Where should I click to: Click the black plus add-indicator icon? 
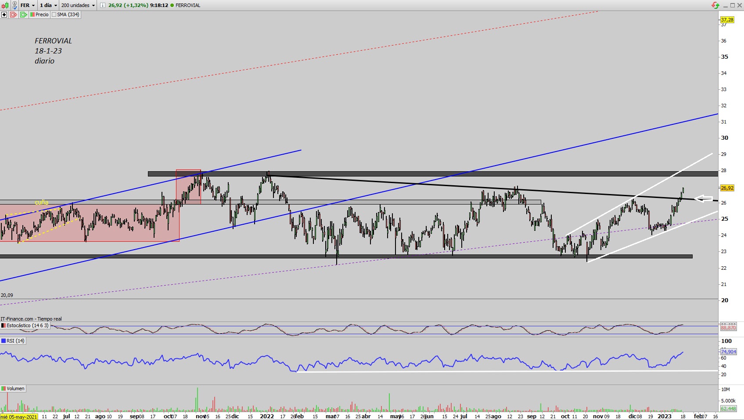[4, 14]
